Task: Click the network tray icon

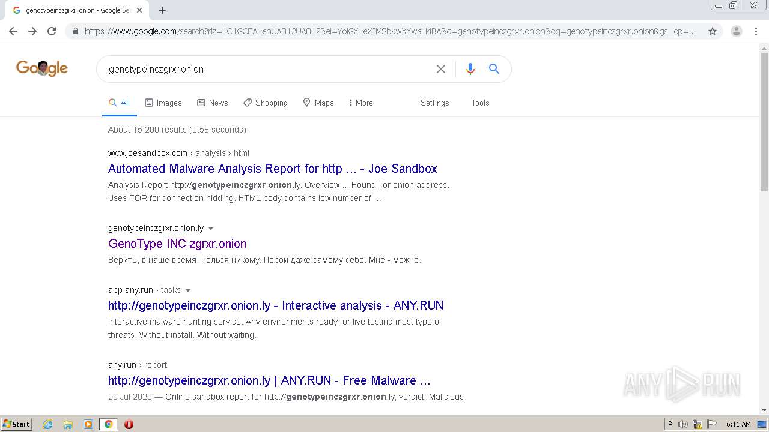Action: (698, 424)
